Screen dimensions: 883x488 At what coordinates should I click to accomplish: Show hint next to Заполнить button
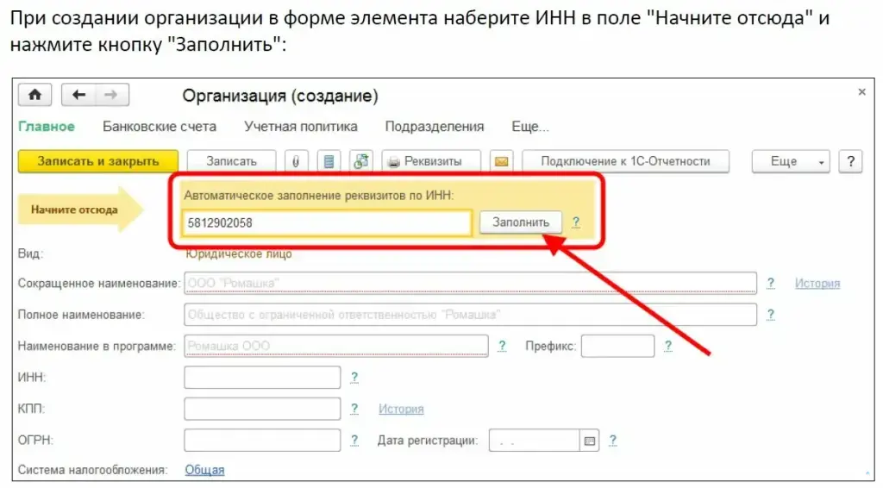coord(575,222)
